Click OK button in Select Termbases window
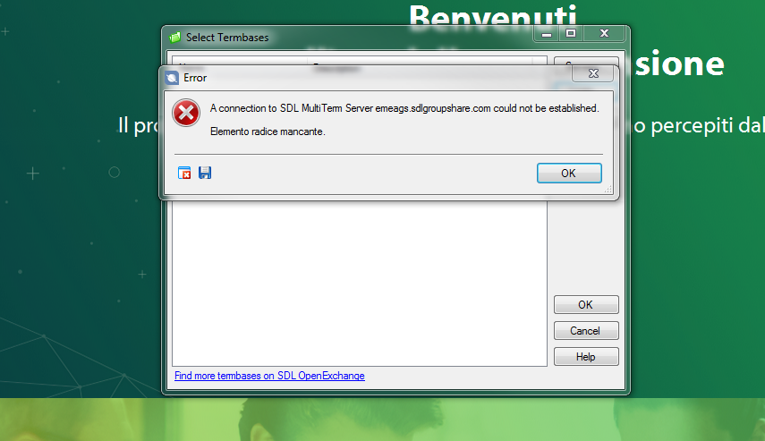 [x=586, y=305]
